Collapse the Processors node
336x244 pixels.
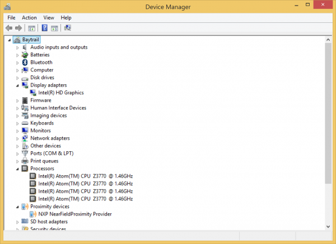click(17, 169)
